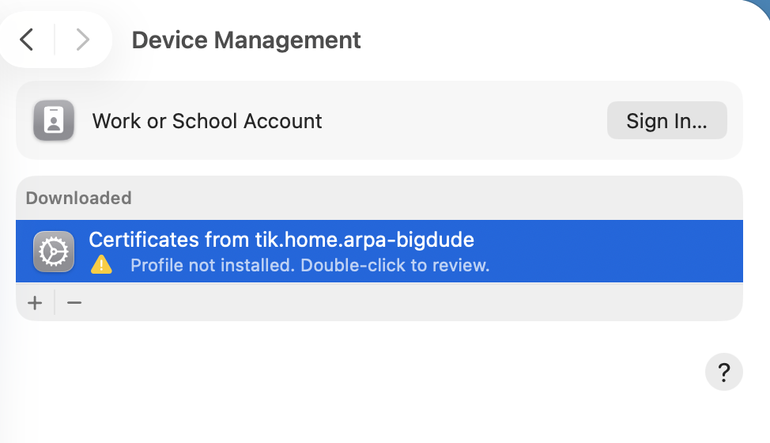Click the Downloaded section header

coord(78,198)
